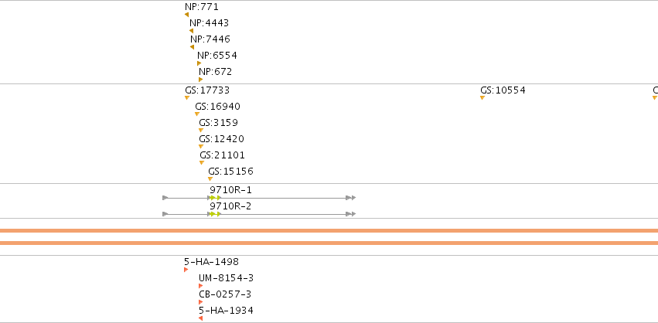Click the NP:7446 marker arrow
The height and width of the screenshot is (323, 658).
(193, 47)
